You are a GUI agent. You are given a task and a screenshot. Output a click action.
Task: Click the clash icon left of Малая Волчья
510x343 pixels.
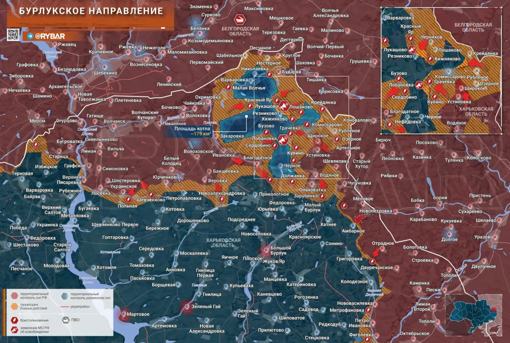pyautogui.click(x=228, y=87)
